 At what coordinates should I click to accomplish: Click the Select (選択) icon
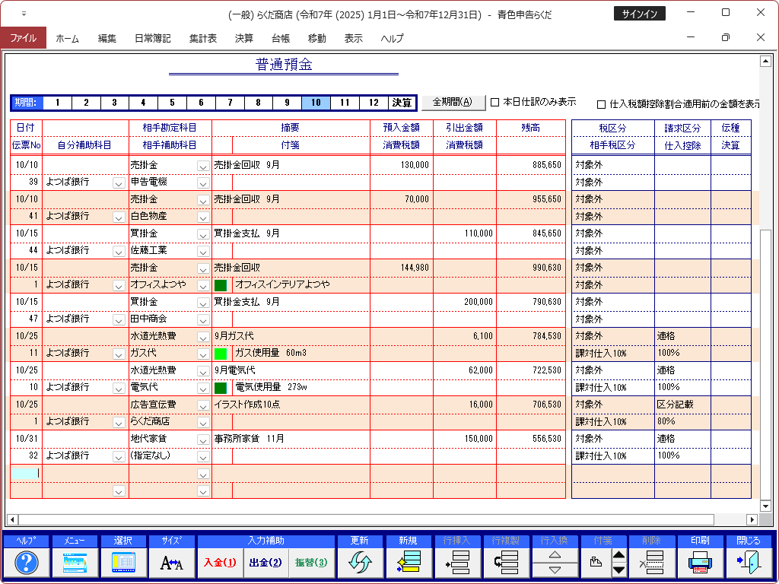click(123, 563)
